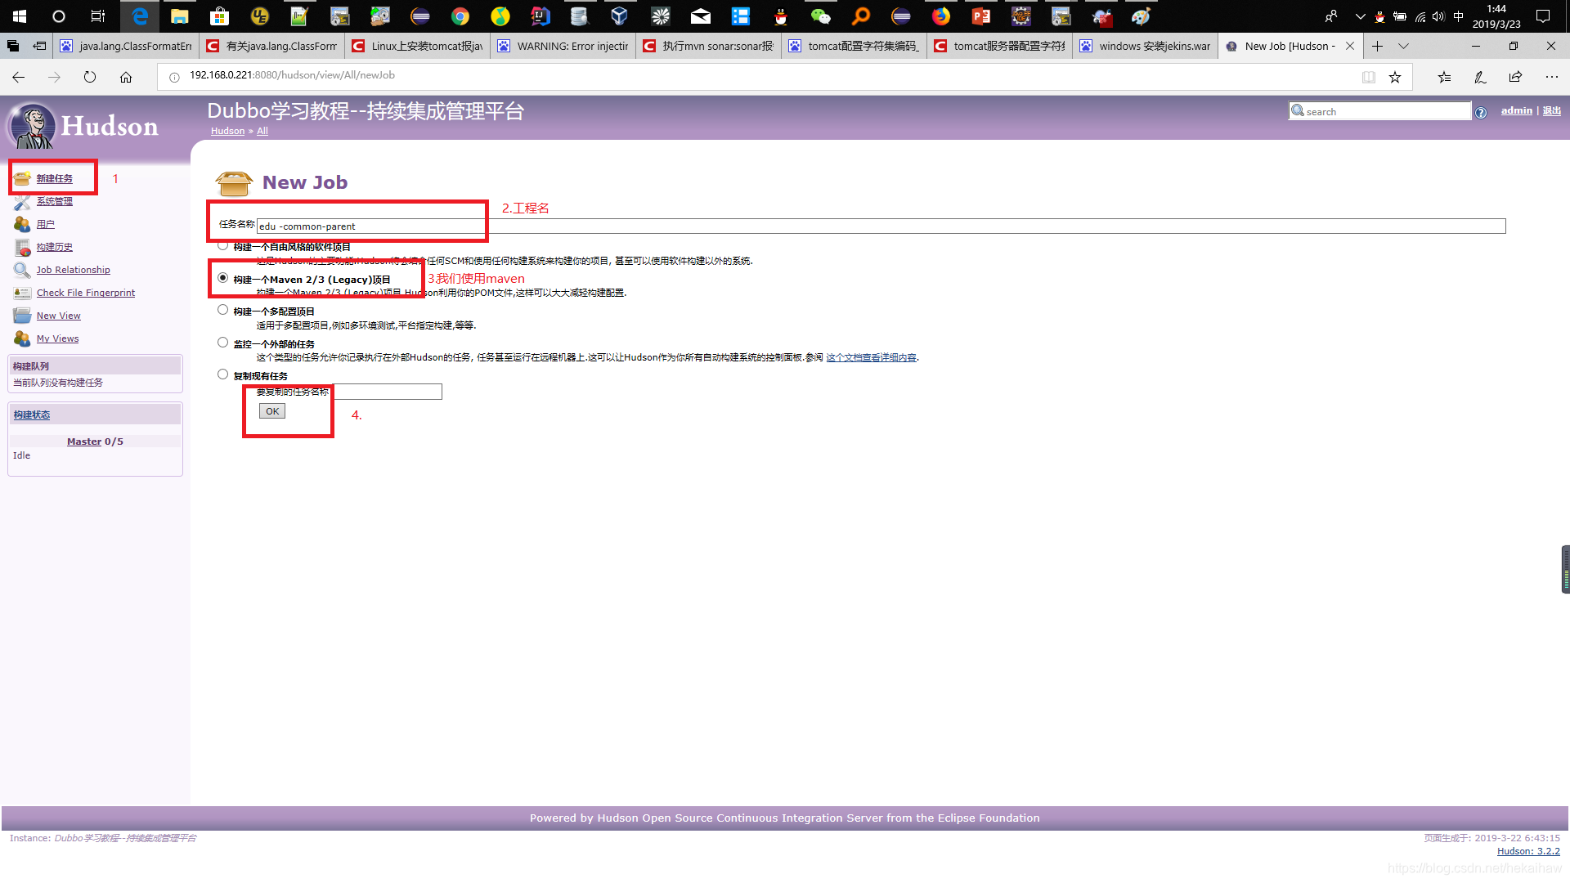The image size is (1570, 883).
Task: Click the share page icon
Action: pyautogui.click(x=1516, y=77)
